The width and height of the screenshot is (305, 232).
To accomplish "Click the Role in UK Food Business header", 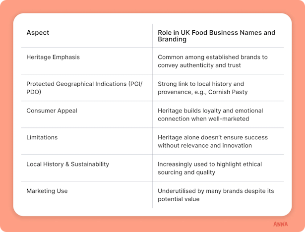I will pyautogui.click(x=217, y=36).
